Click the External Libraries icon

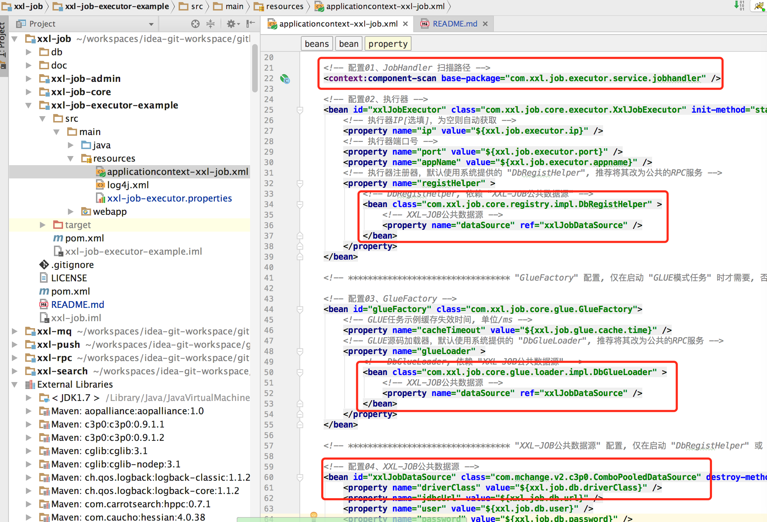[30, 385]
